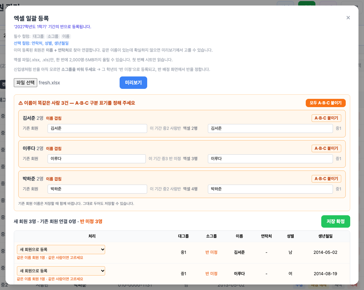Click the name cell 이루다 in the table
Image resolution: width=364 pixels, height=290 pixels.
point(239,274)
